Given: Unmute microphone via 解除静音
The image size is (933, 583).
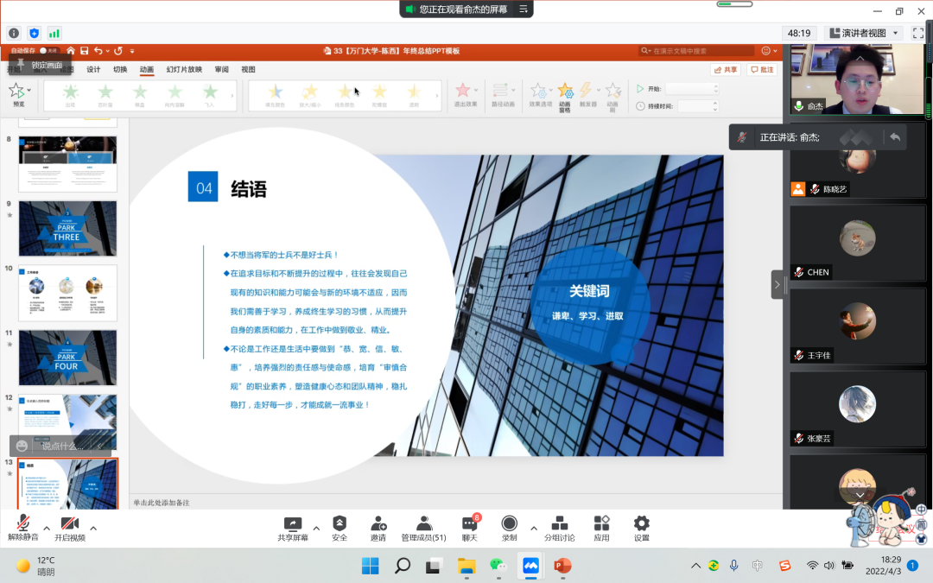Looking at the screenshot, I should point(22,528).
